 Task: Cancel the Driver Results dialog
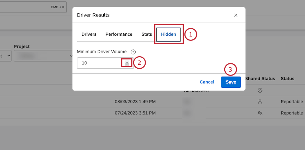point(207,82)
